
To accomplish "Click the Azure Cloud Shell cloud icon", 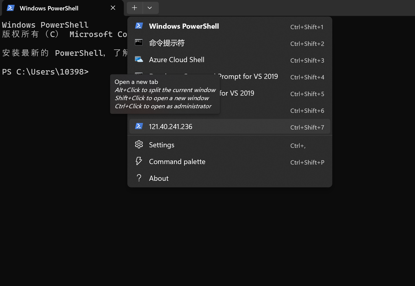I will click(x=139, y=59).
